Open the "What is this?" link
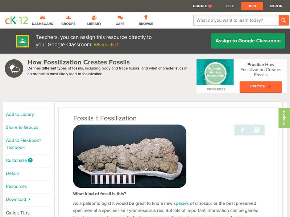Image resolution: width=290 pixels, height=217 pixels. coord(106,45)
